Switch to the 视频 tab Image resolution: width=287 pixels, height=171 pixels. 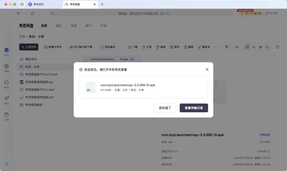click(74, 26)
